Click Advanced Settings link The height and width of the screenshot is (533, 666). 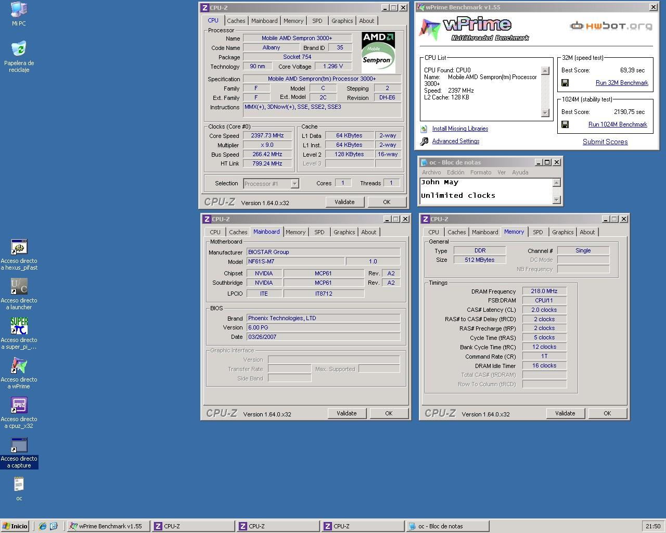point(456,141)
